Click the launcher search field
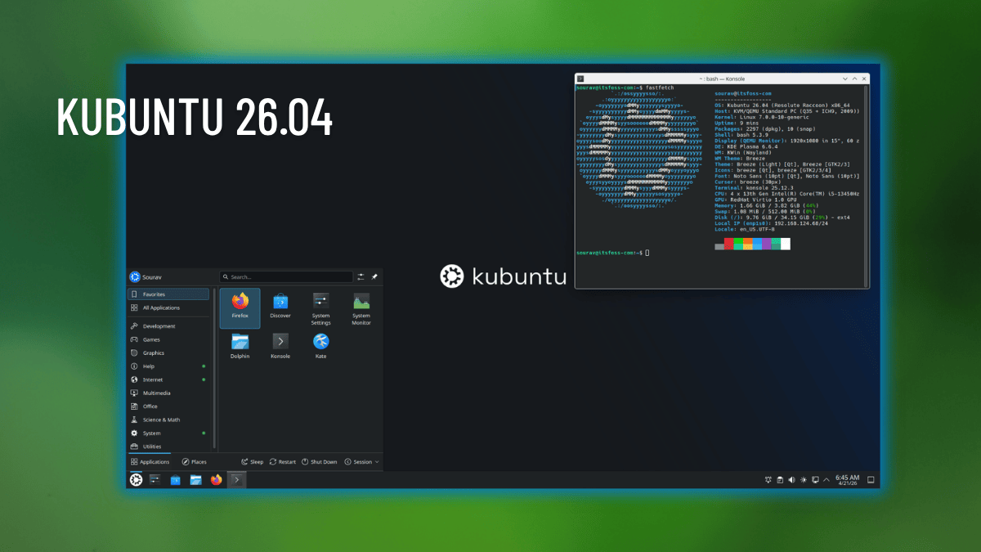The image size is (981, 552). click(286, 276)
